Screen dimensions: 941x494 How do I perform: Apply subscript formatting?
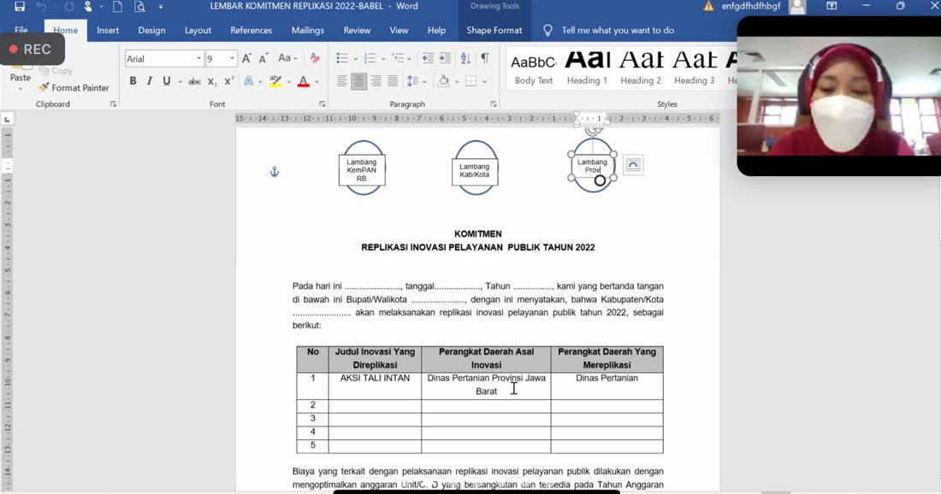click(x=212, y=81)
